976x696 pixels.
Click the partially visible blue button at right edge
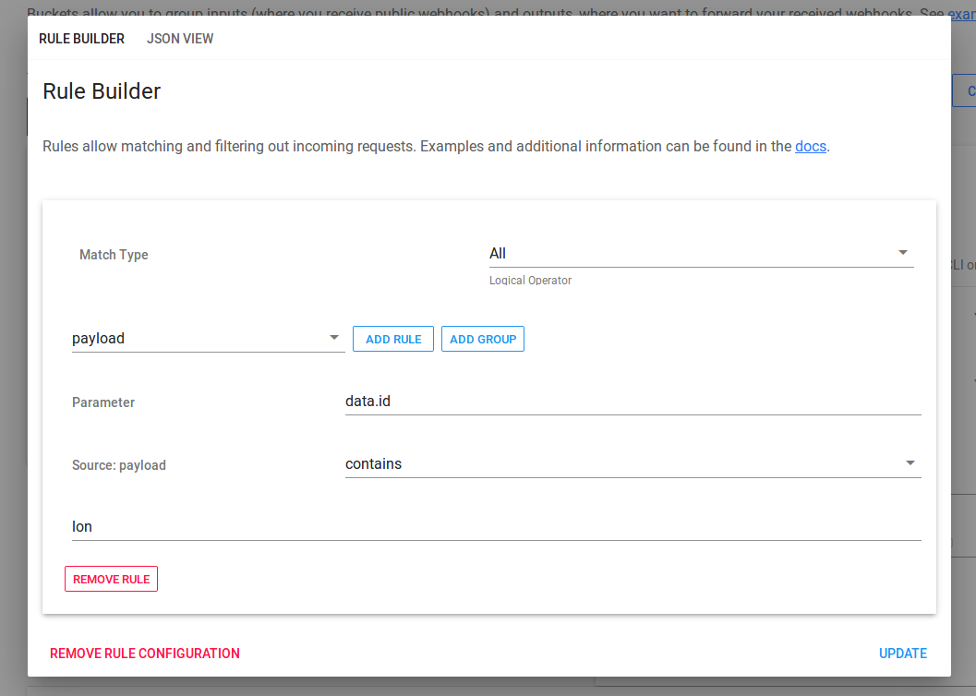[x=968, y=90]
